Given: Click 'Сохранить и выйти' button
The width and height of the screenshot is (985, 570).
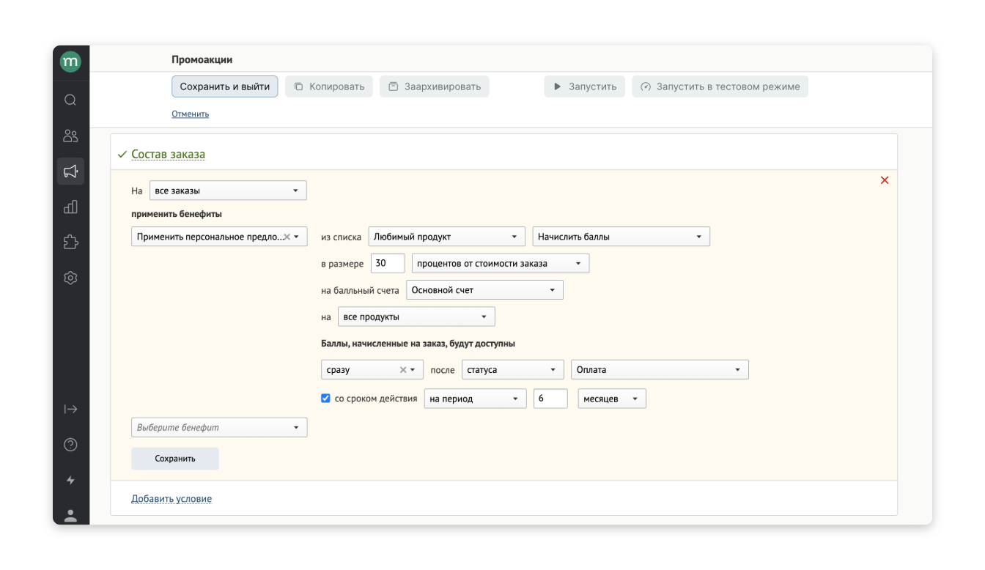Looking at the screenshot, I should pos(225,86).
